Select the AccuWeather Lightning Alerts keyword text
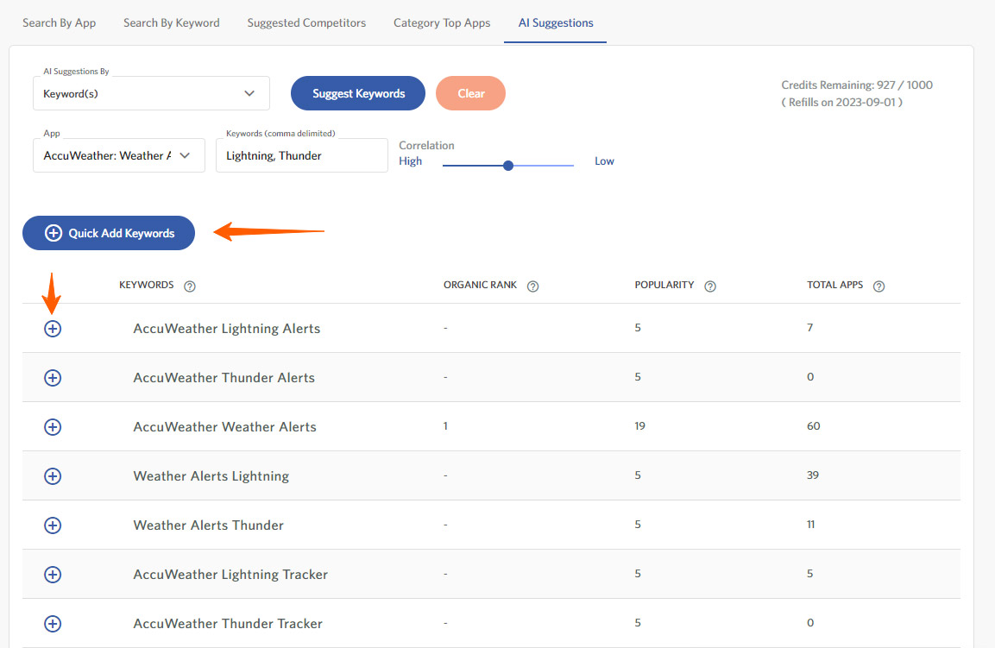This screenshot has width=995, height=648. (227, 329)
